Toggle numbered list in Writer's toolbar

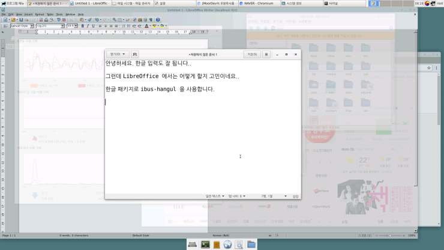pyautogui.click(x=123, y=26)
